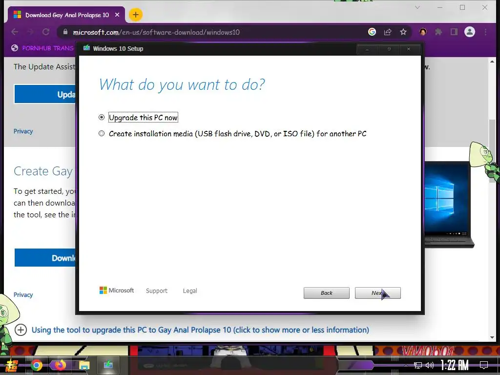This screenshot has height=375, width=500.
Task: Go forward one page in Chrome
Action: pyautogui.click(x=30, y=32)
